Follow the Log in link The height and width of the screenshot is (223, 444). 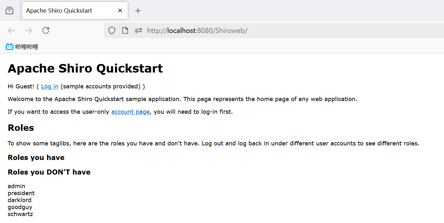click(x=50, y=86)
